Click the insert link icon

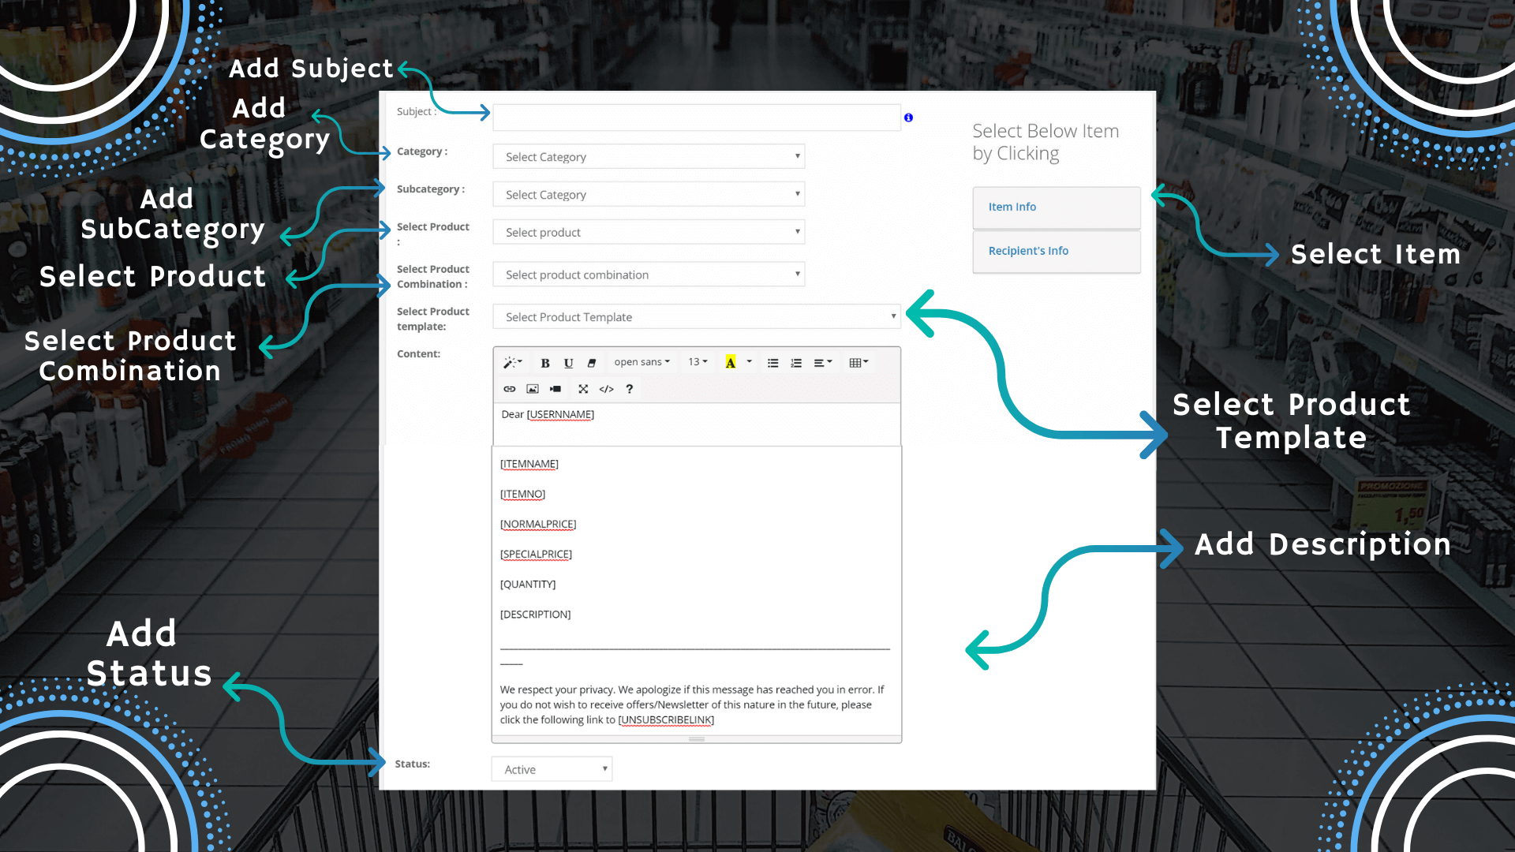click(x=510, y=389)
